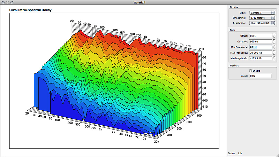The image size is (279, 157).
Task: Click into the Offset field
Action: (x=260, y=36)
